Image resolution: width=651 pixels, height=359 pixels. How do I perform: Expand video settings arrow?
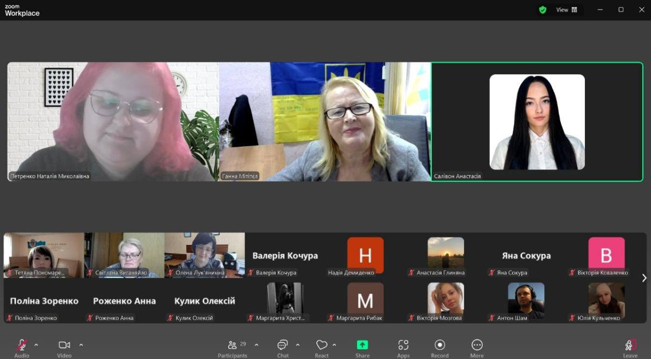[81, 345]
